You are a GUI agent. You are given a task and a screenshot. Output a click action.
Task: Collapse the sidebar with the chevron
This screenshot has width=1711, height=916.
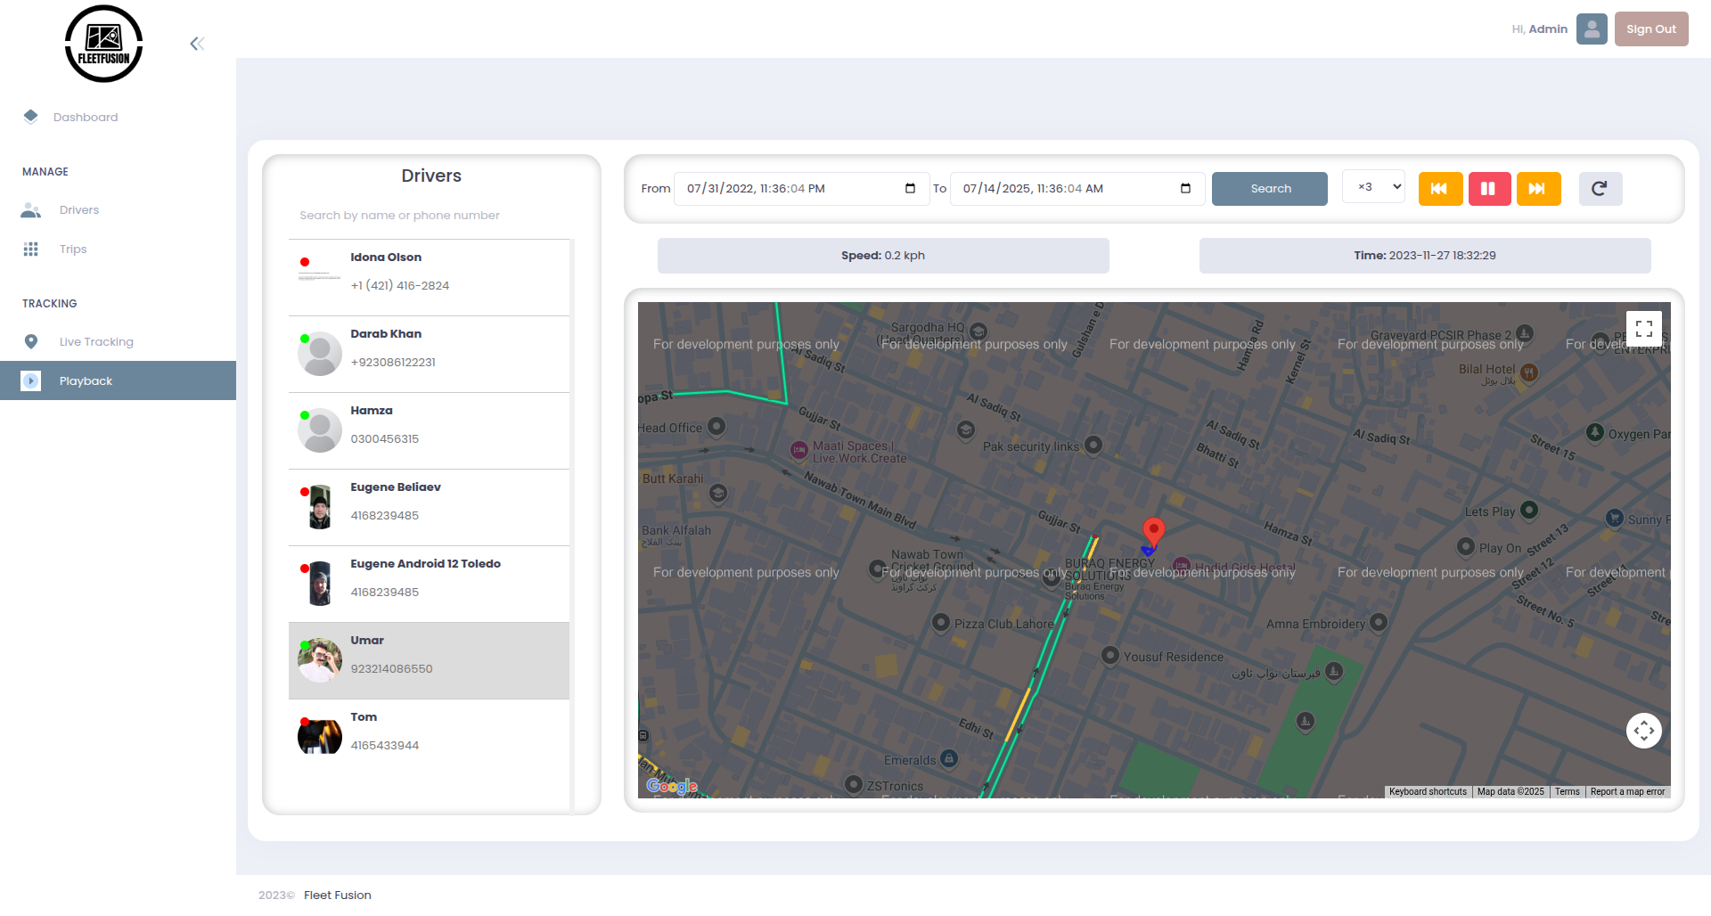(x=196, y=43)
